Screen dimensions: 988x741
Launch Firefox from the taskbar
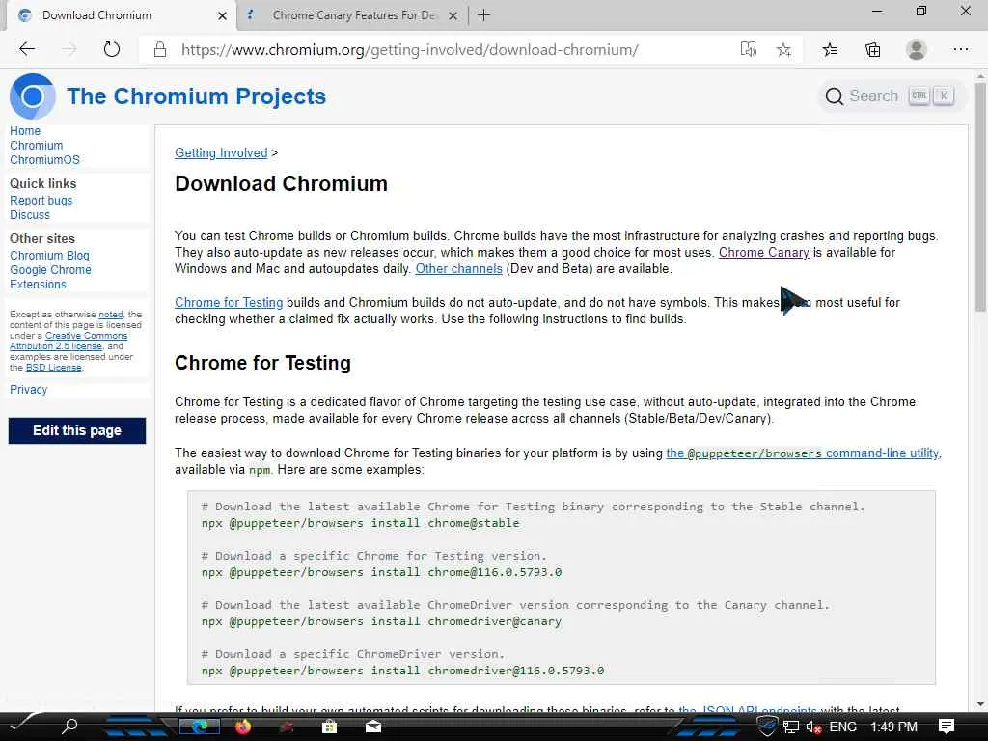(x=243, y=727)
